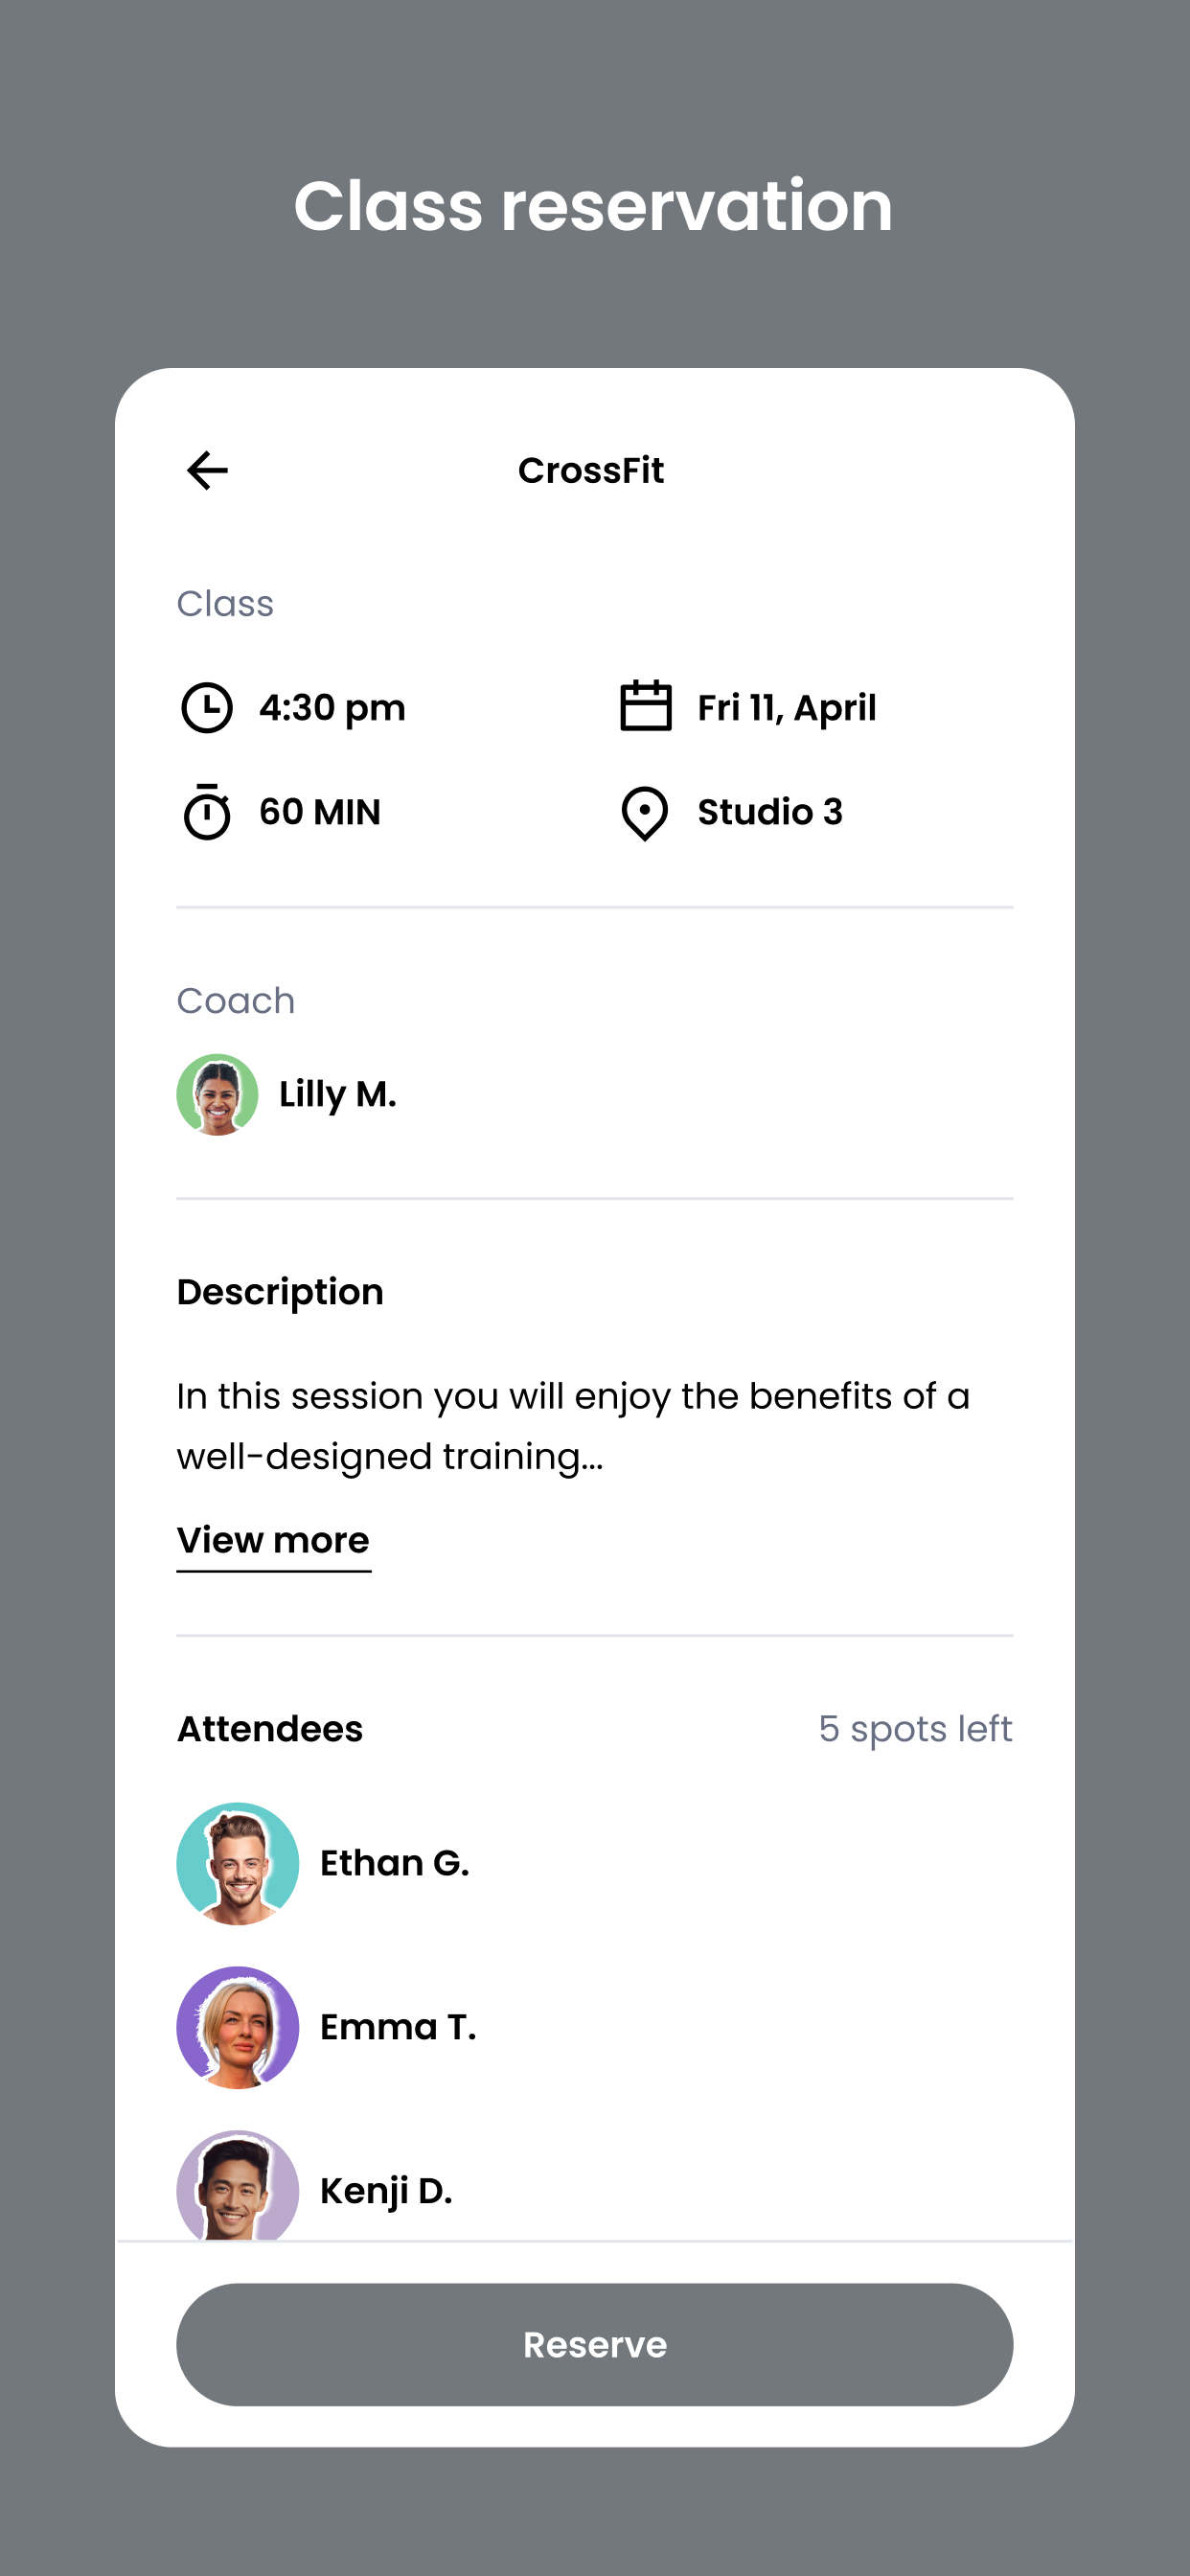1190x2576 pixels.
Task: Tap the stopwatch icon beside 60 MIN
Action: (207, 812)
